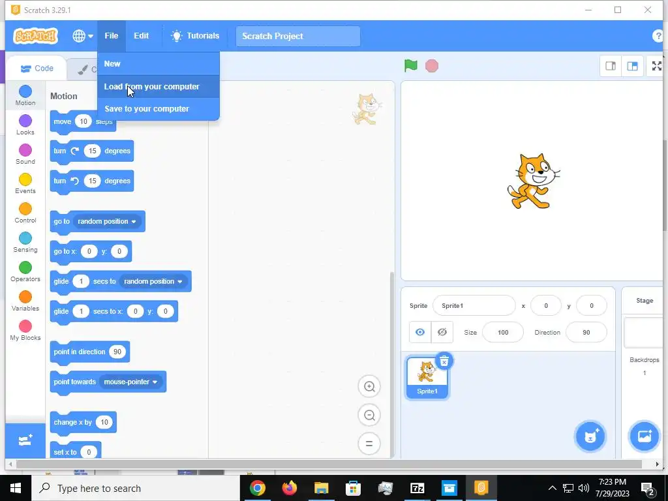Click the turn clockwise 15 degrees block

pos(92,151)
